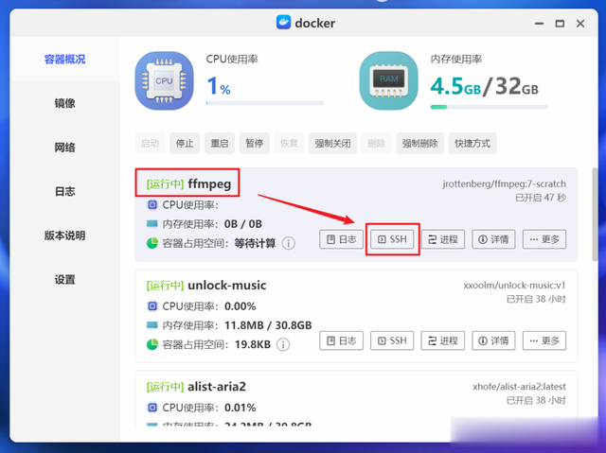Click 已开启 47 秒 uptime text
Image resolution: width=606 pixels, height=453 pixels.
coord(541,198)
